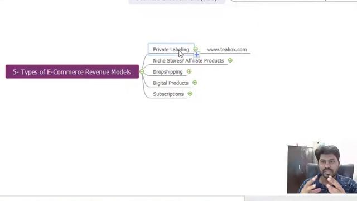Click blue plus to add subtopic
Image resolution: width=357 pixels, height=201 pixels.
(197, 55)
